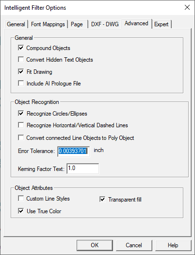Disable Recognize Circles/Ellipses option
This screenshot has width=195, height=255.
point(21,113)
